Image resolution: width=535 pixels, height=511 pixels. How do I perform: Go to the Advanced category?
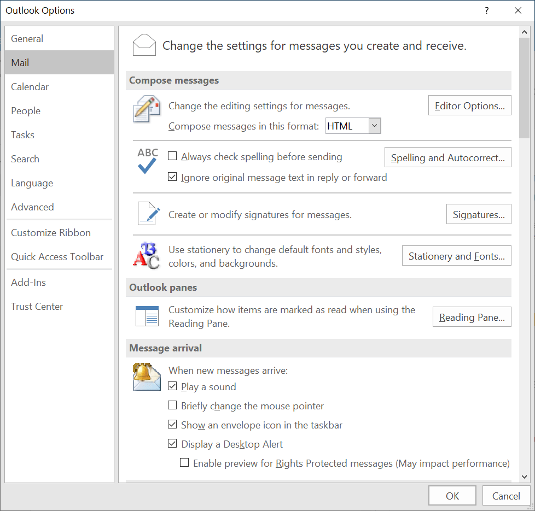click(x=60, y=207)
